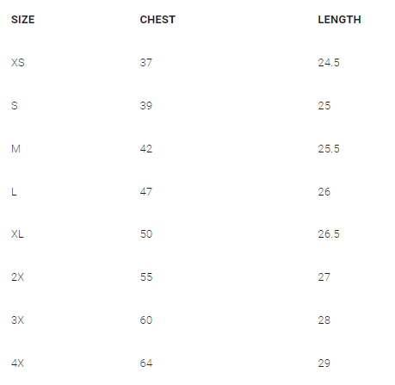Select the 2X size row label
Screen dimensions: 395x385
pos(17,277)
